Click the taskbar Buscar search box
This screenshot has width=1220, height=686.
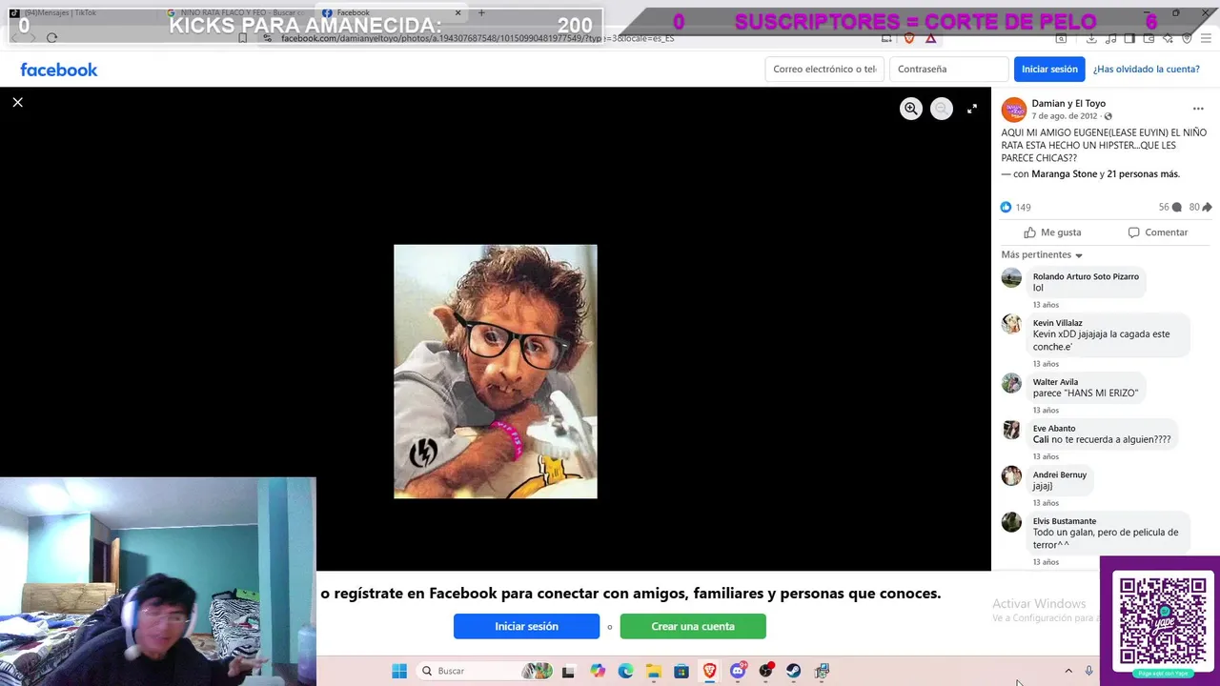486,671
